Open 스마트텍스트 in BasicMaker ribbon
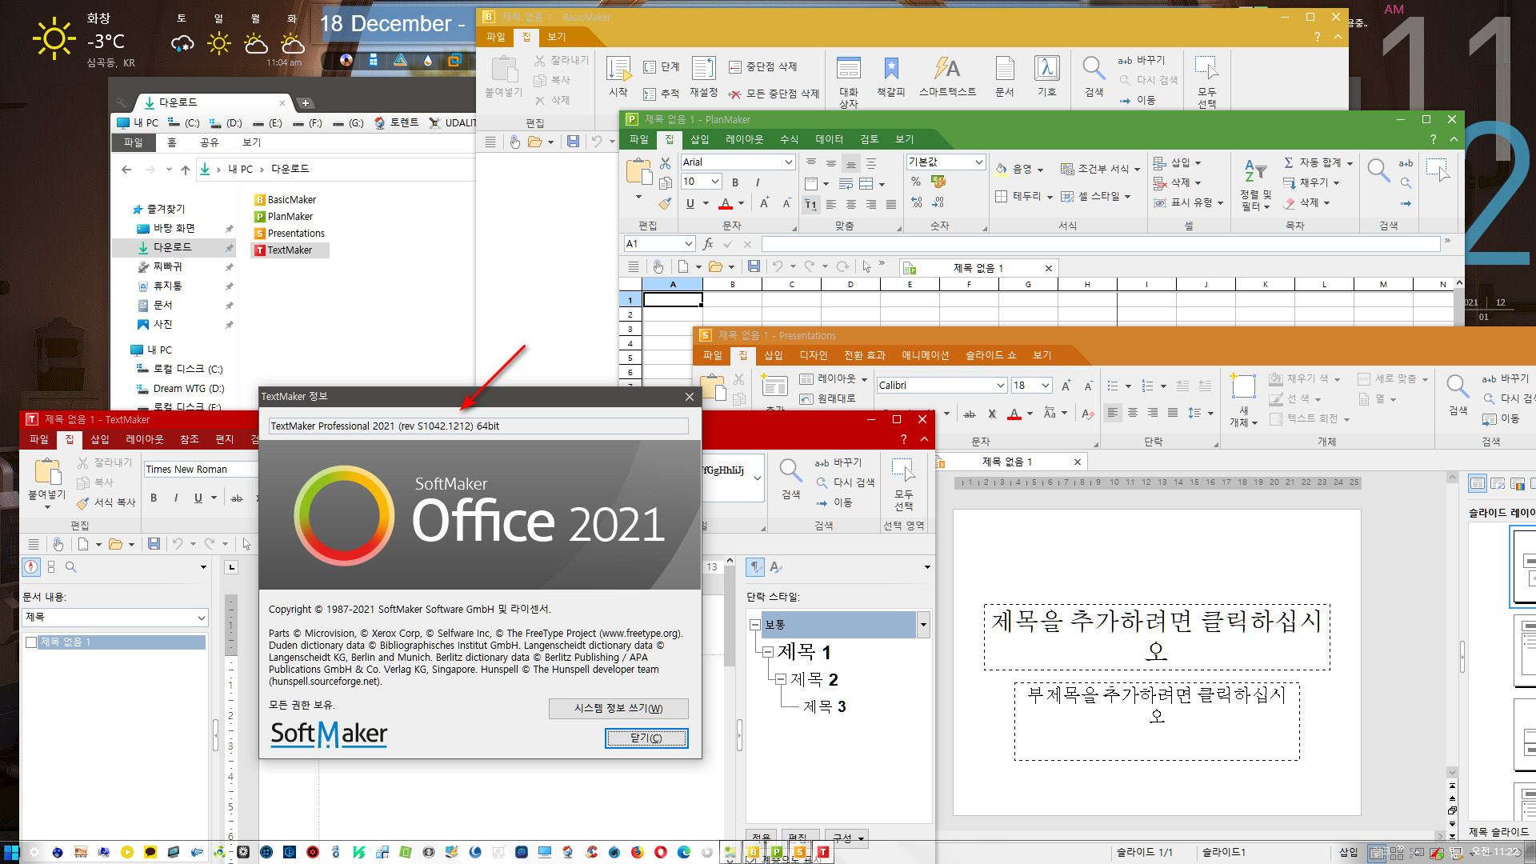This screenshot has height=864, width=1536. click(947, 77)
